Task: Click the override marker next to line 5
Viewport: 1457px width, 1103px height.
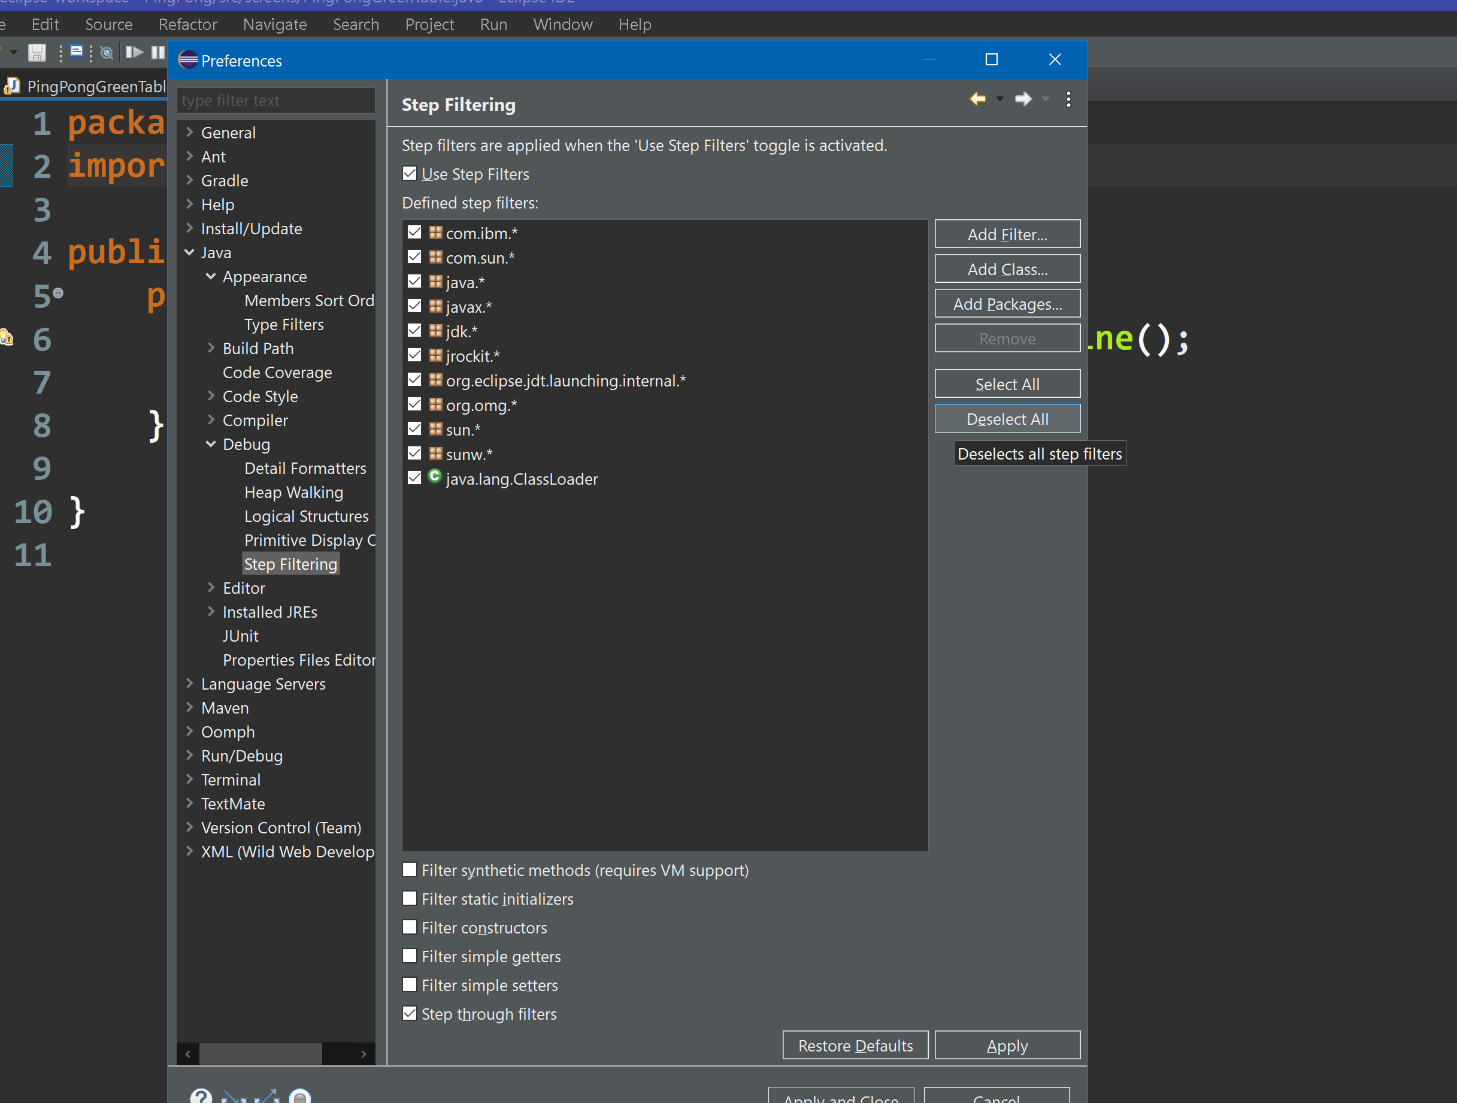Action: pyautogui.click(x=58, y=292)
